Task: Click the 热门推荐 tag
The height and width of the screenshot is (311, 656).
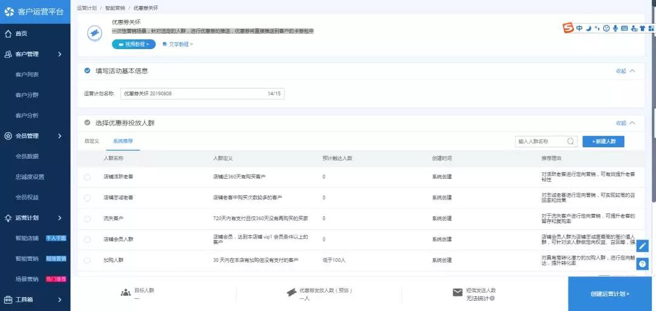Action: click(x=56, y=279)
